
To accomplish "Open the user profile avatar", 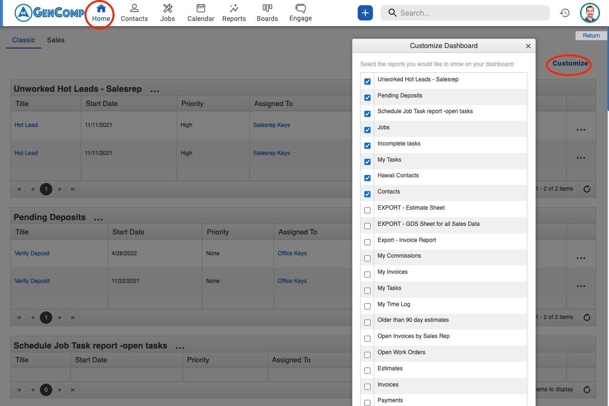I will coord(590,13).
